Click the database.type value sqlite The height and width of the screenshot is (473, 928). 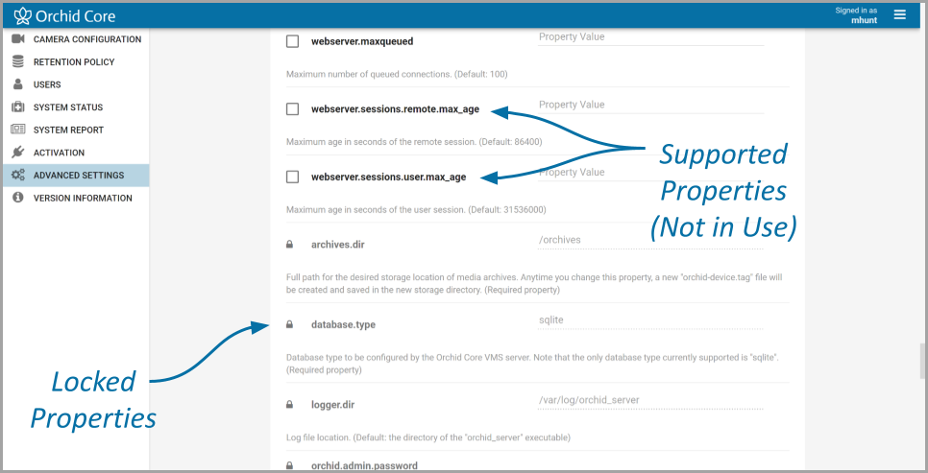click(650, 320)
